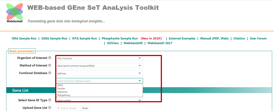The height and width of the screenshot is (111, 274).
Task: Open the User Forum link
Action: 258,39
